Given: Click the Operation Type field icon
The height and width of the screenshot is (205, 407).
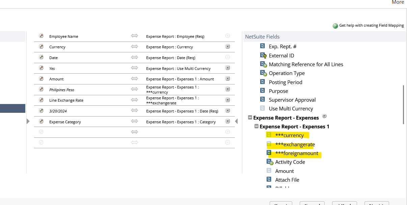Looking at the screenshot, I should click(x=263, y=73).
